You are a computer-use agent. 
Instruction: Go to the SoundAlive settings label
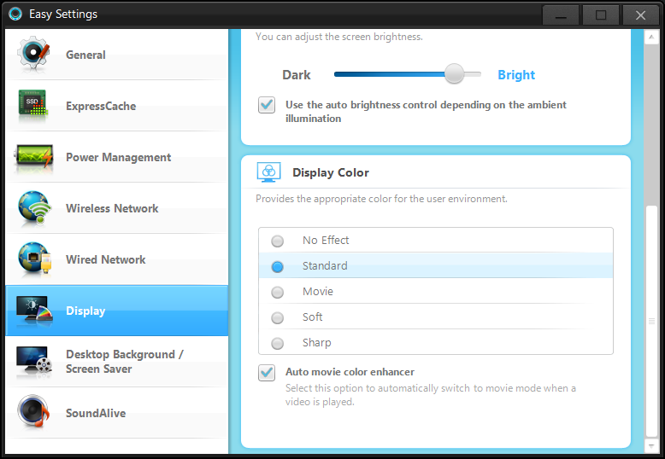pyautogui.click(x=95, y=413)
